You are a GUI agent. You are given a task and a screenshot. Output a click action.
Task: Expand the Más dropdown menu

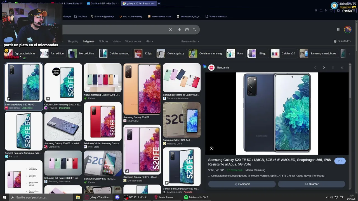(x=149, y=41)
